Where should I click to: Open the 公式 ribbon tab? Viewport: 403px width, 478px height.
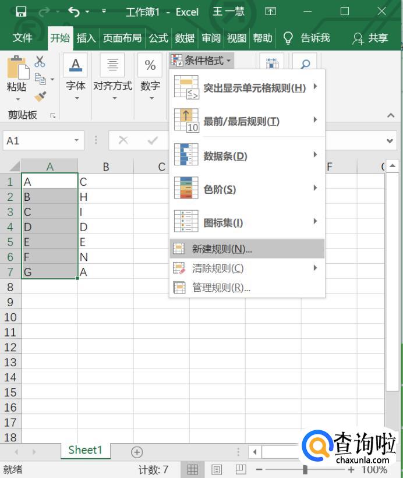click(x=158, y=38)
